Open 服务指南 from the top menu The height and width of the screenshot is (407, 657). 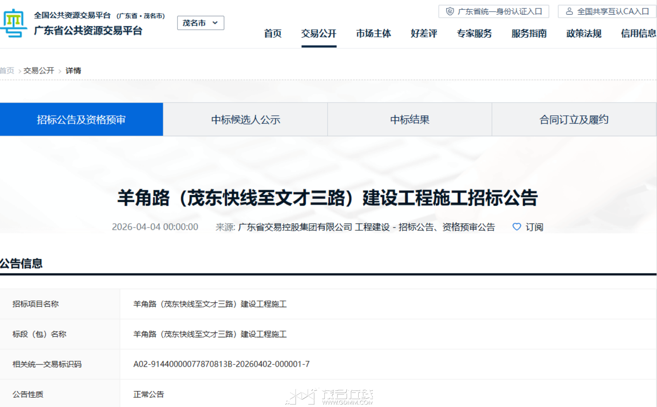(x=529, y=34)
